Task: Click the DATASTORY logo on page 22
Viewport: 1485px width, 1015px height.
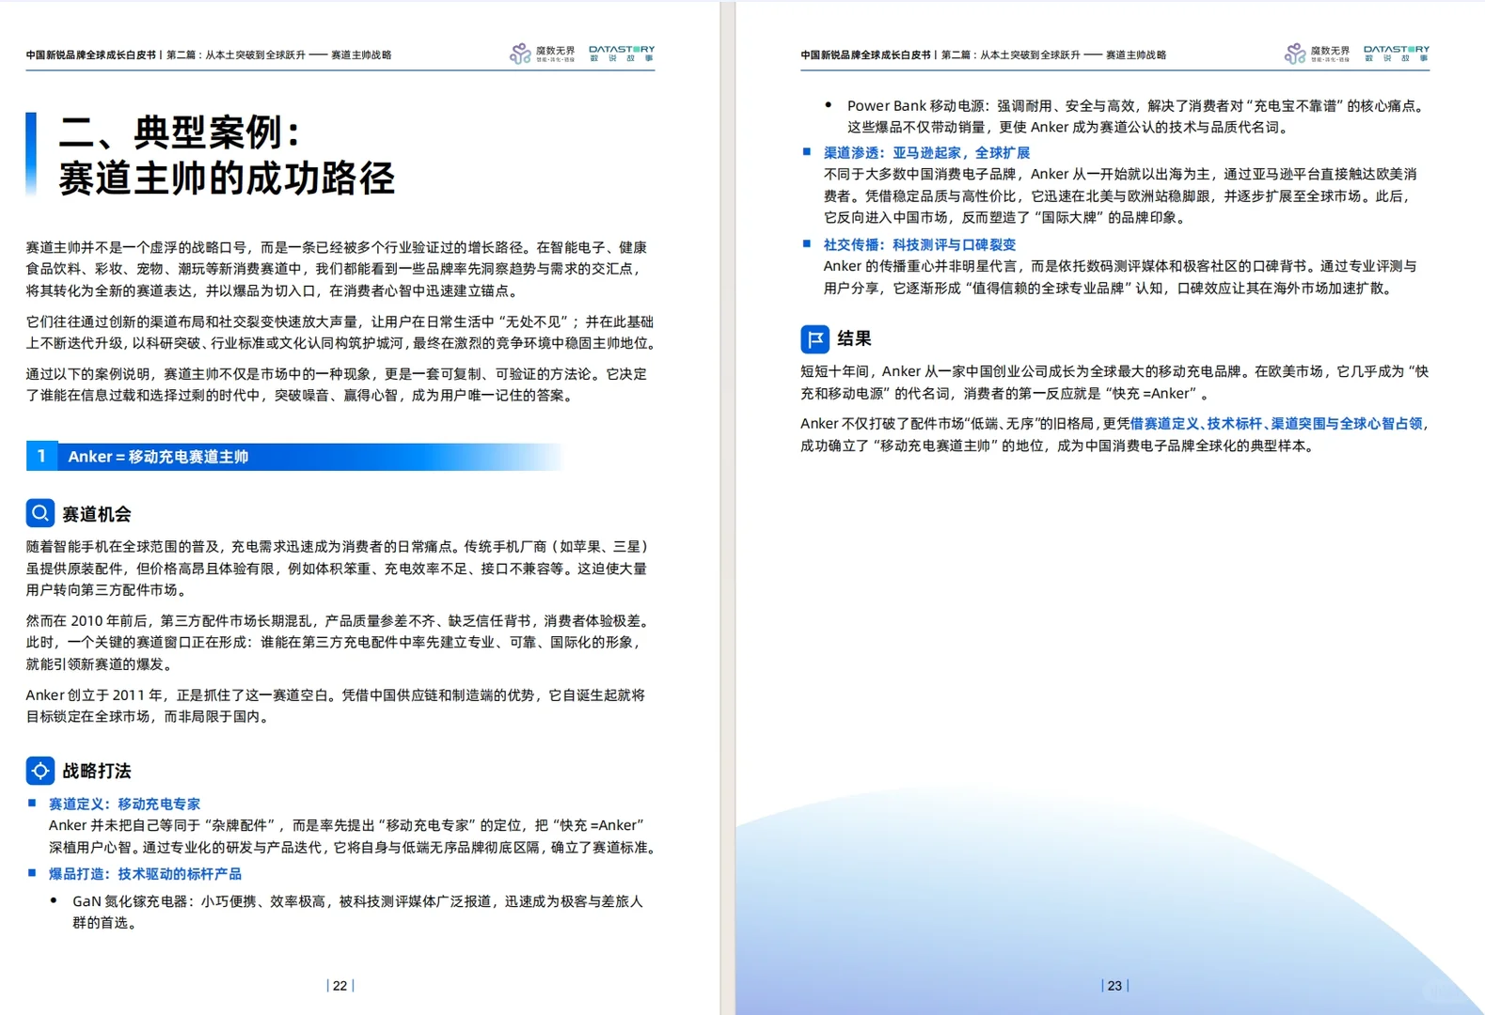Action: pyautogui.click(x=622, y=54)
